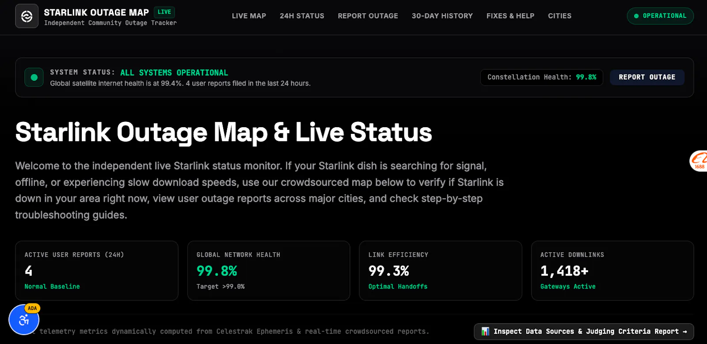Navigate to Cities page
Screen dimensions: 707x344
pos(559,16)
